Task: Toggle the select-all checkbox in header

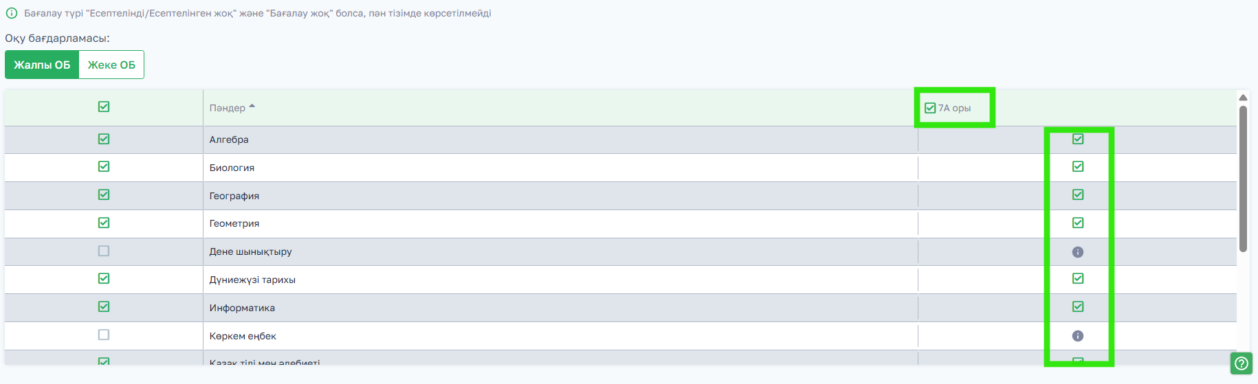Action: coord(104,106)
